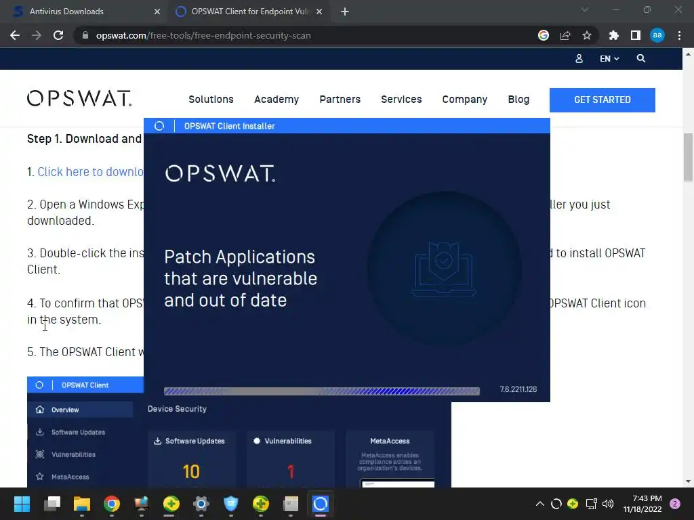Open the Chrome extensions puzzle icon
The height and width of the screenshot is (520, 694).
pyautogui.click(x=614, y=35)
